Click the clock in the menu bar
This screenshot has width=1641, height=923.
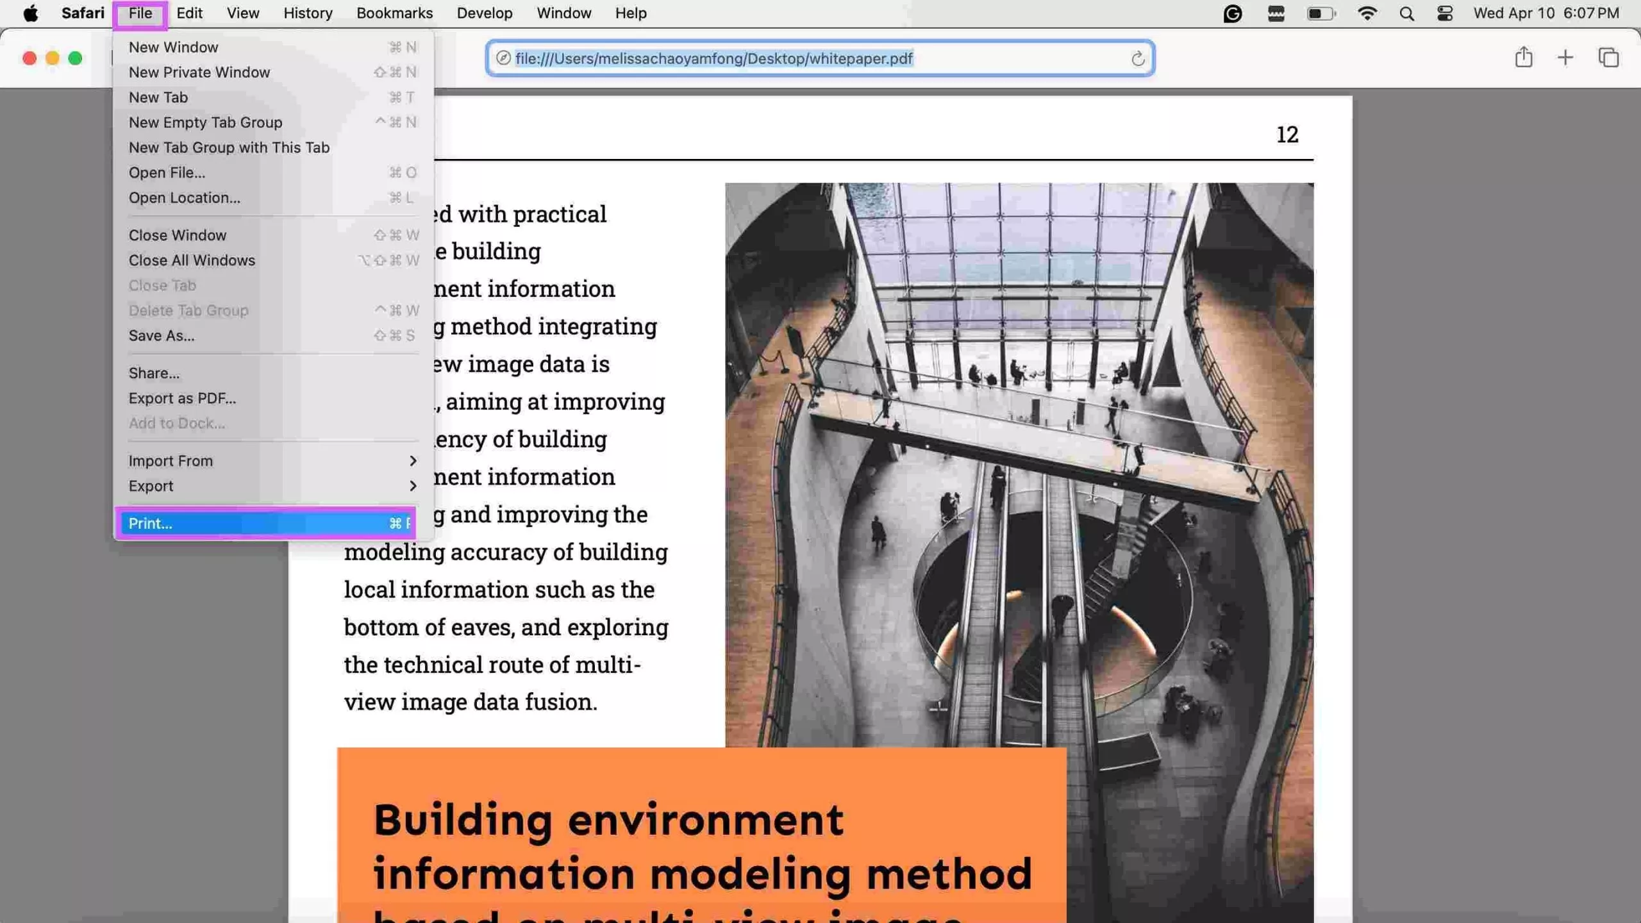pos(1545,13)
